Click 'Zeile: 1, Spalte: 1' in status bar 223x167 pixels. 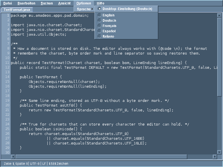coord(16,164)
